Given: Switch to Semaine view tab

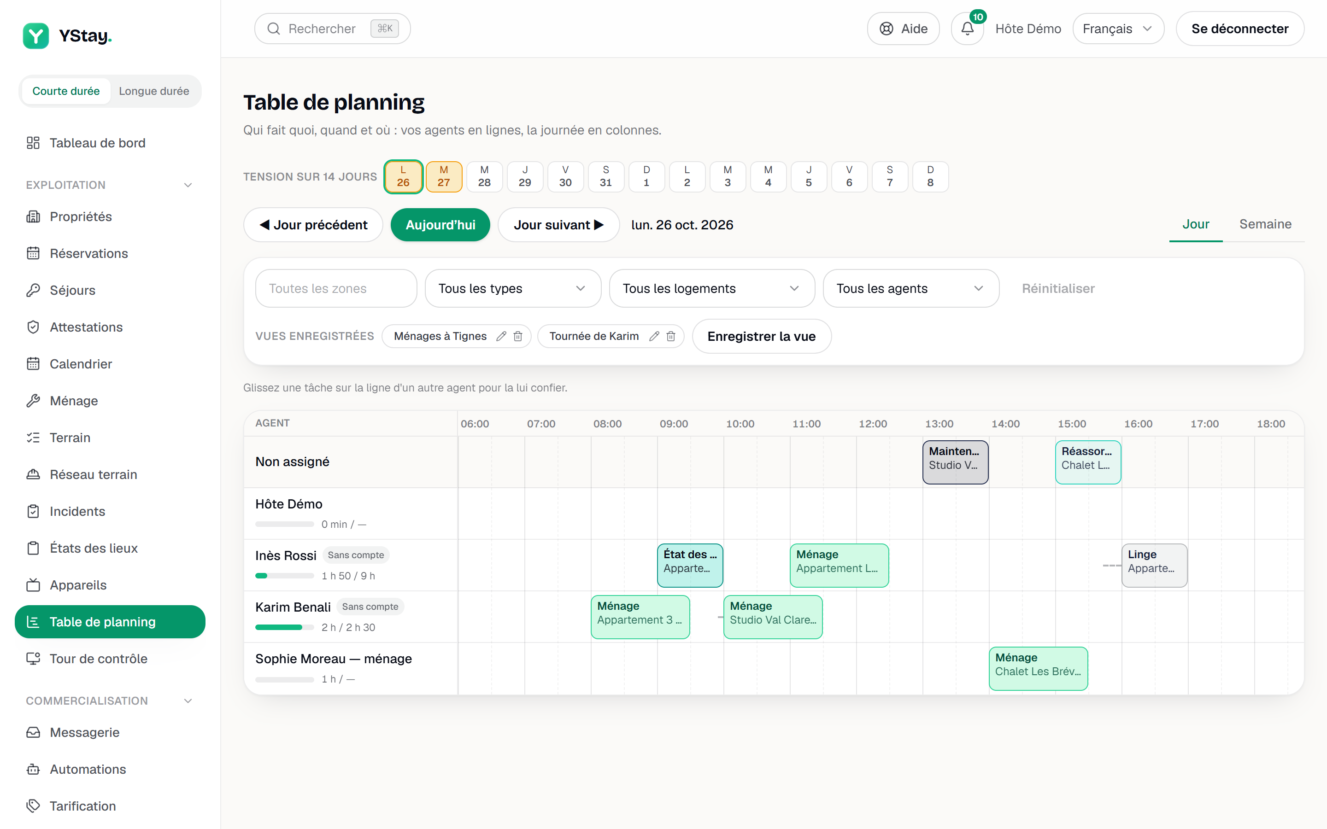Looking at the screenshot, I should [x=1265, y=224].
